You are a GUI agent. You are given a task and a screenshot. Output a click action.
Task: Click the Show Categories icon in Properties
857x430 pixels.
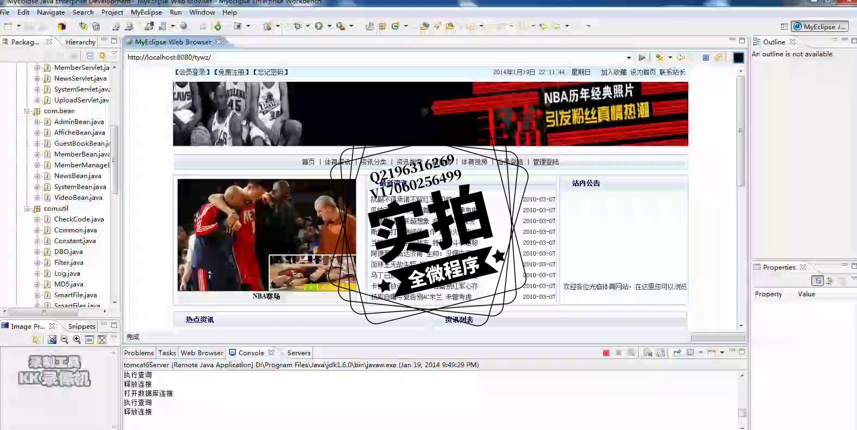pos(817,281)
